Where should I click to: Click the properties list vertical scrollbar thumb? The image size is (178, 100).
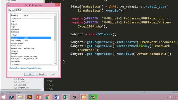pos(55,28)
